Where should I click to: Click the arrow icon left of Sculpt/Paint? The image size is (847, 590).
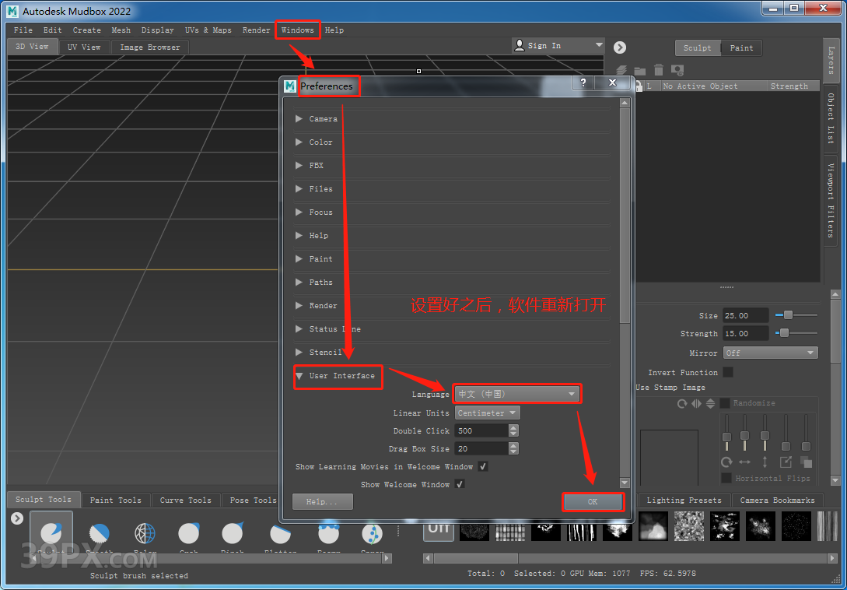coord(620,47)
